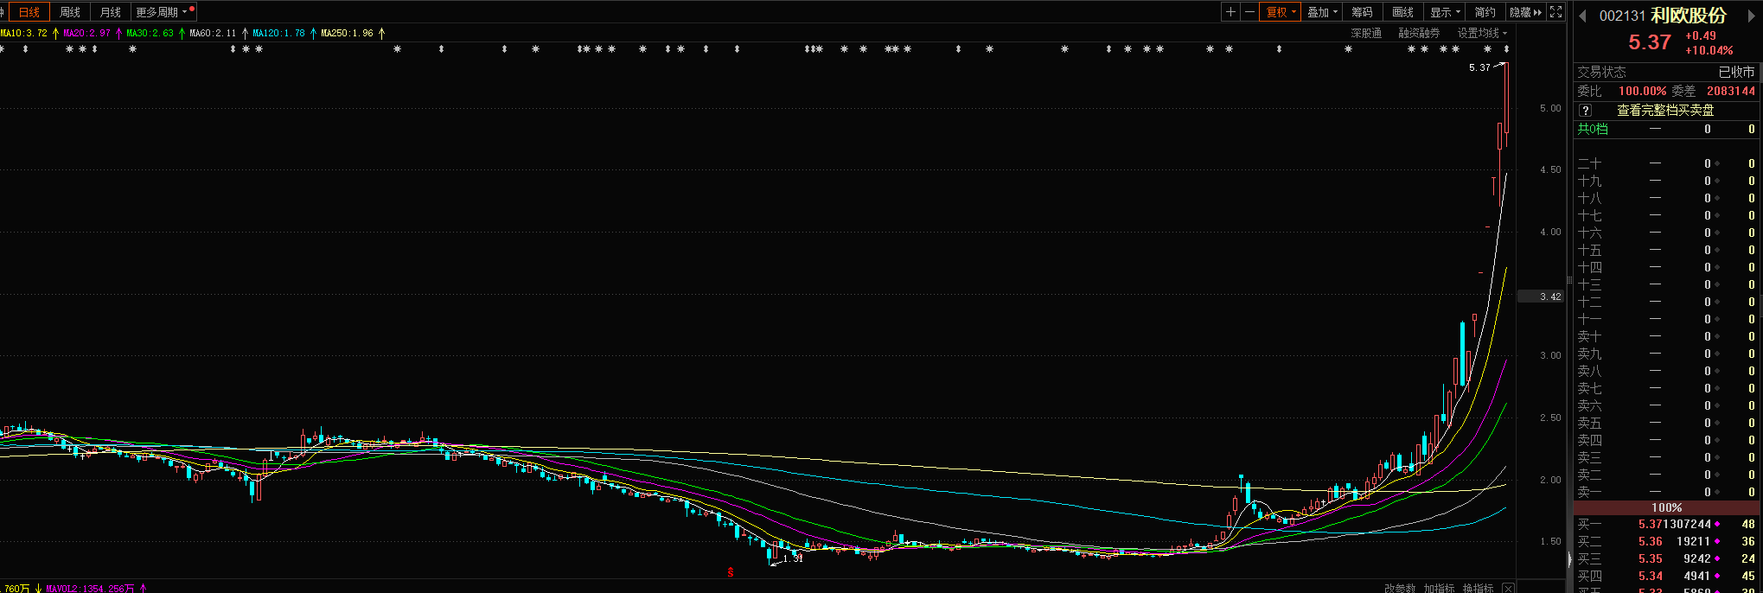Image resolution: width=1763 pixels, height=593 pixels.
Task: Toggle 筹码 chip distribution view
Action: (x=1362, y=12)
